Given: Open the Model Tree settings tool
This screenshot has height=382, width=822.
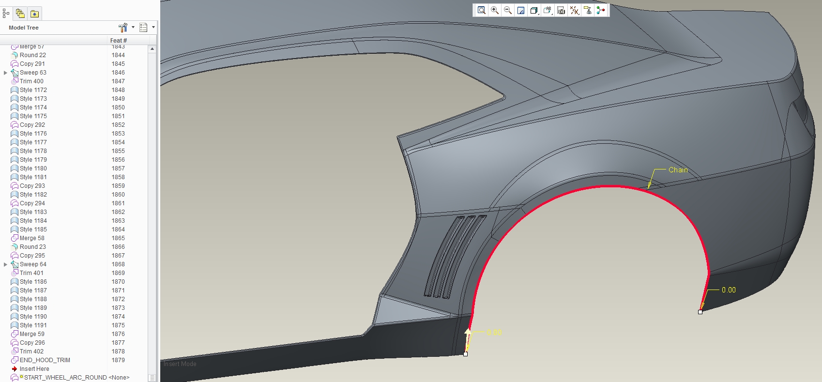Looking at the screenshot, I should click(123, 28).
